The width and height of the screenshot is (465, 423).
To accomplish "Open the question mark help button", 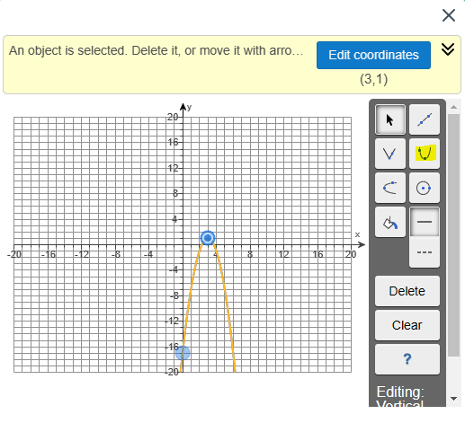I will 407,359.
